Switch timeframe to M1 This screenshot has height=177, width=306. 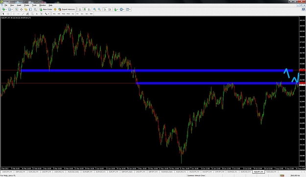54,14
